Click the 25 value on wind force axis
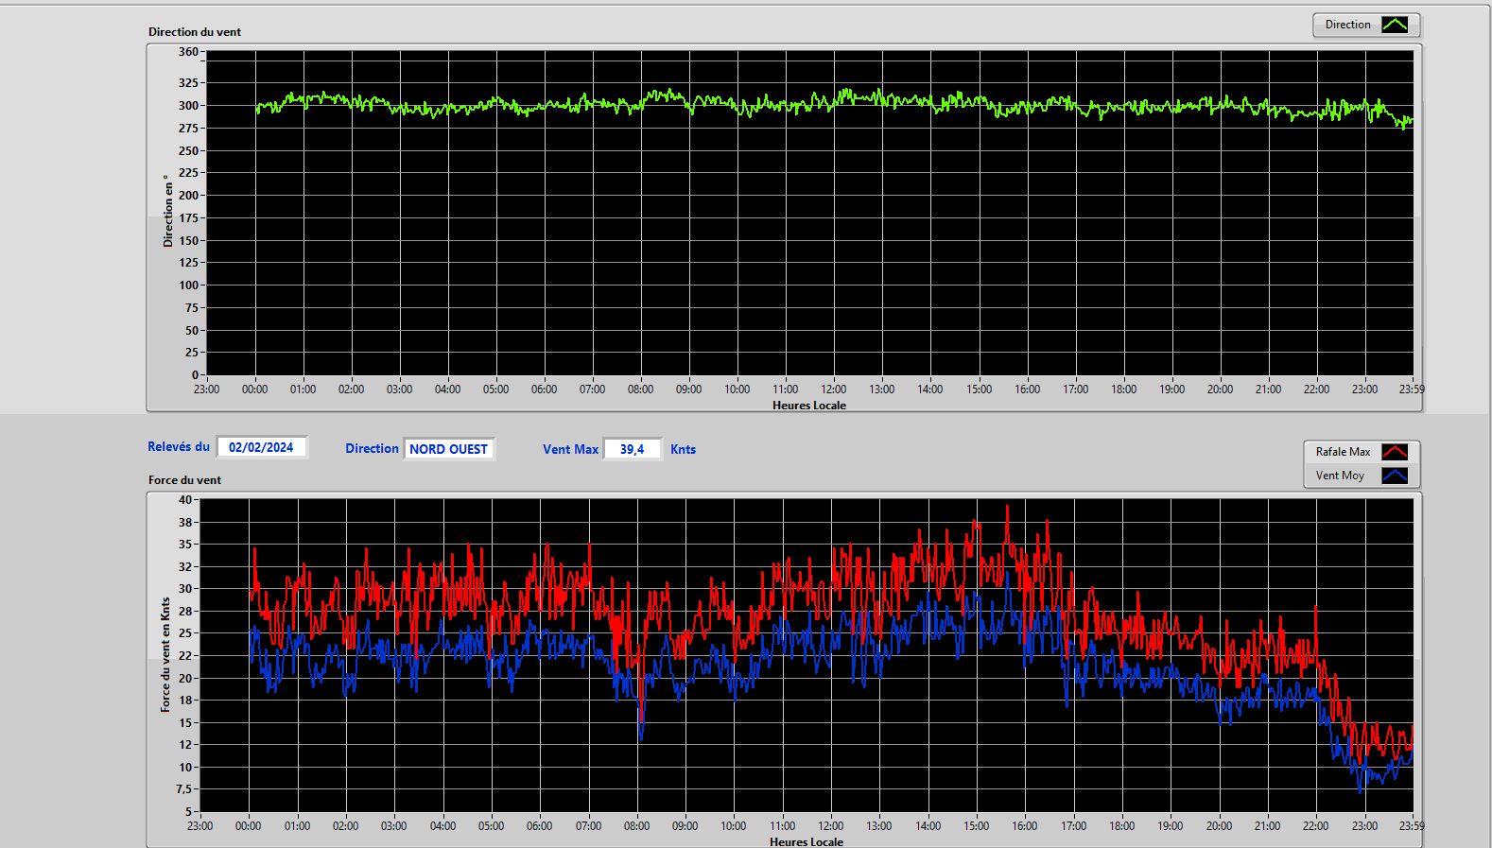The image size is (1492, 848). point(185,632)
